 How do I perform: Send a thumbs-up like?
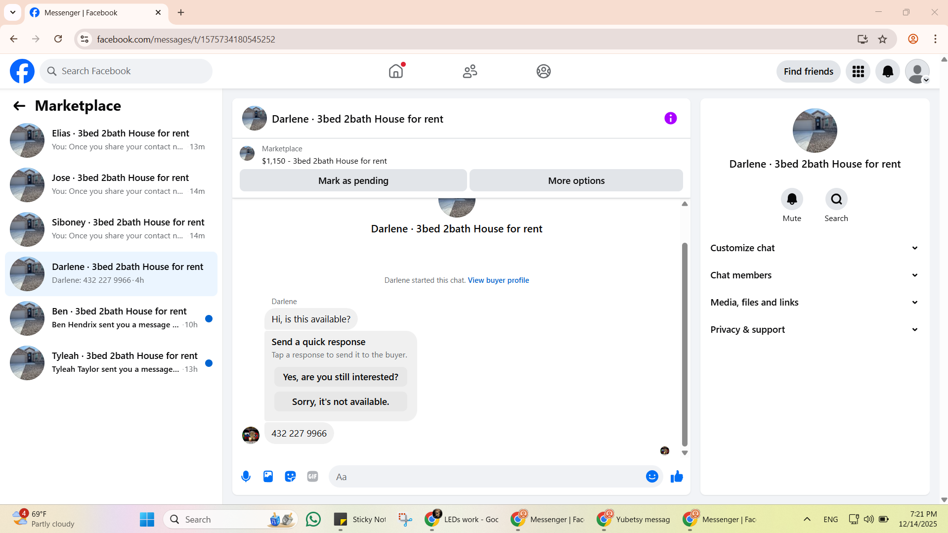677,477
